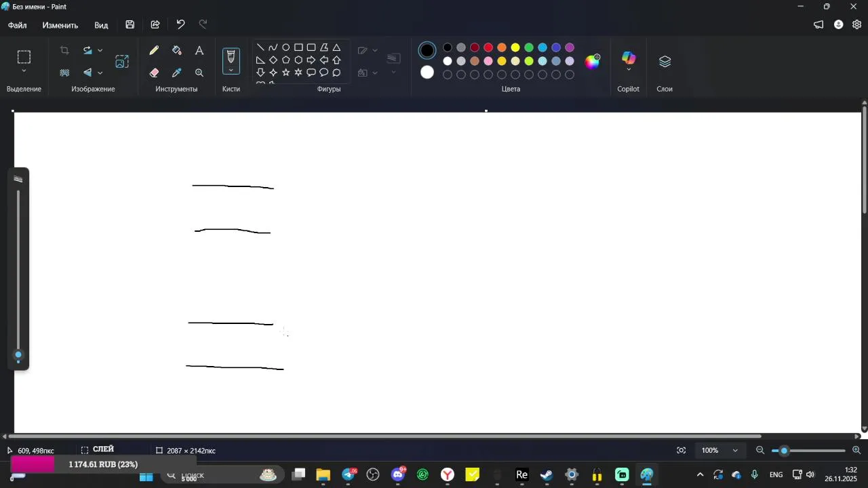Click the feedback icon in title bar
This screenshot has height=488, width=868.
pos(818,24)
